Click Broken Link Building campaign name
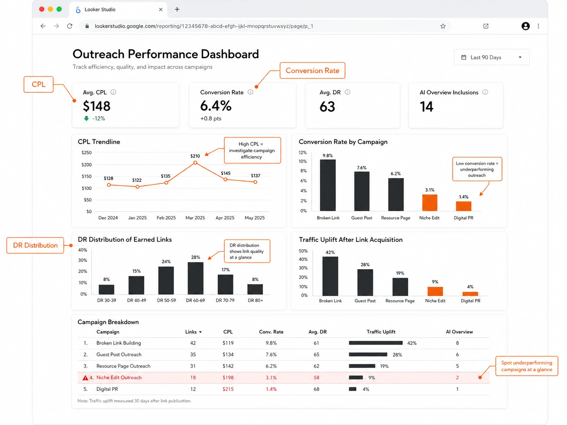 point(119,343)
